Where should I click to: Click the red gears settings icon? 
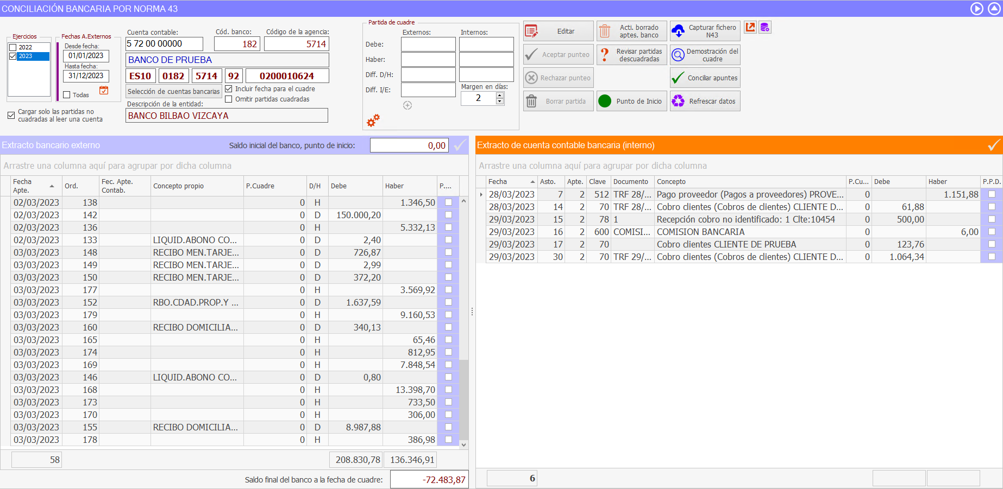coord(373,120)
